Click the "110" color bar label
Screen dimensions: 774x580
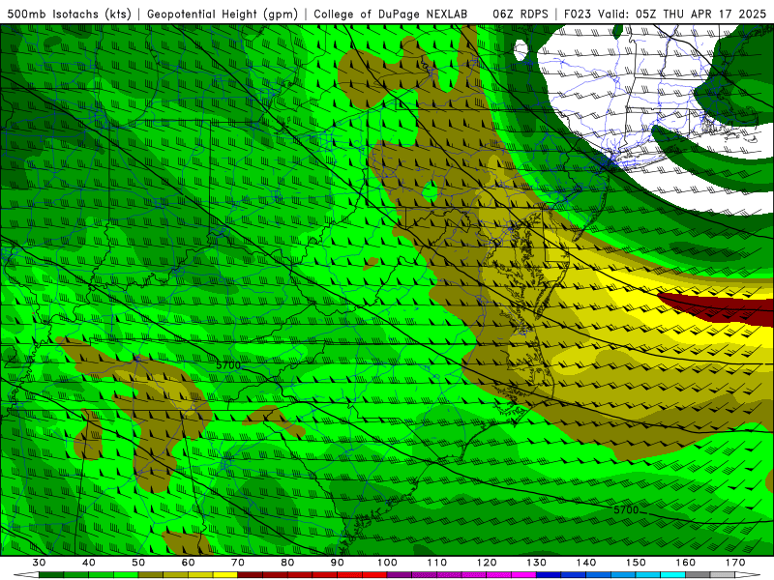point(437,563)
